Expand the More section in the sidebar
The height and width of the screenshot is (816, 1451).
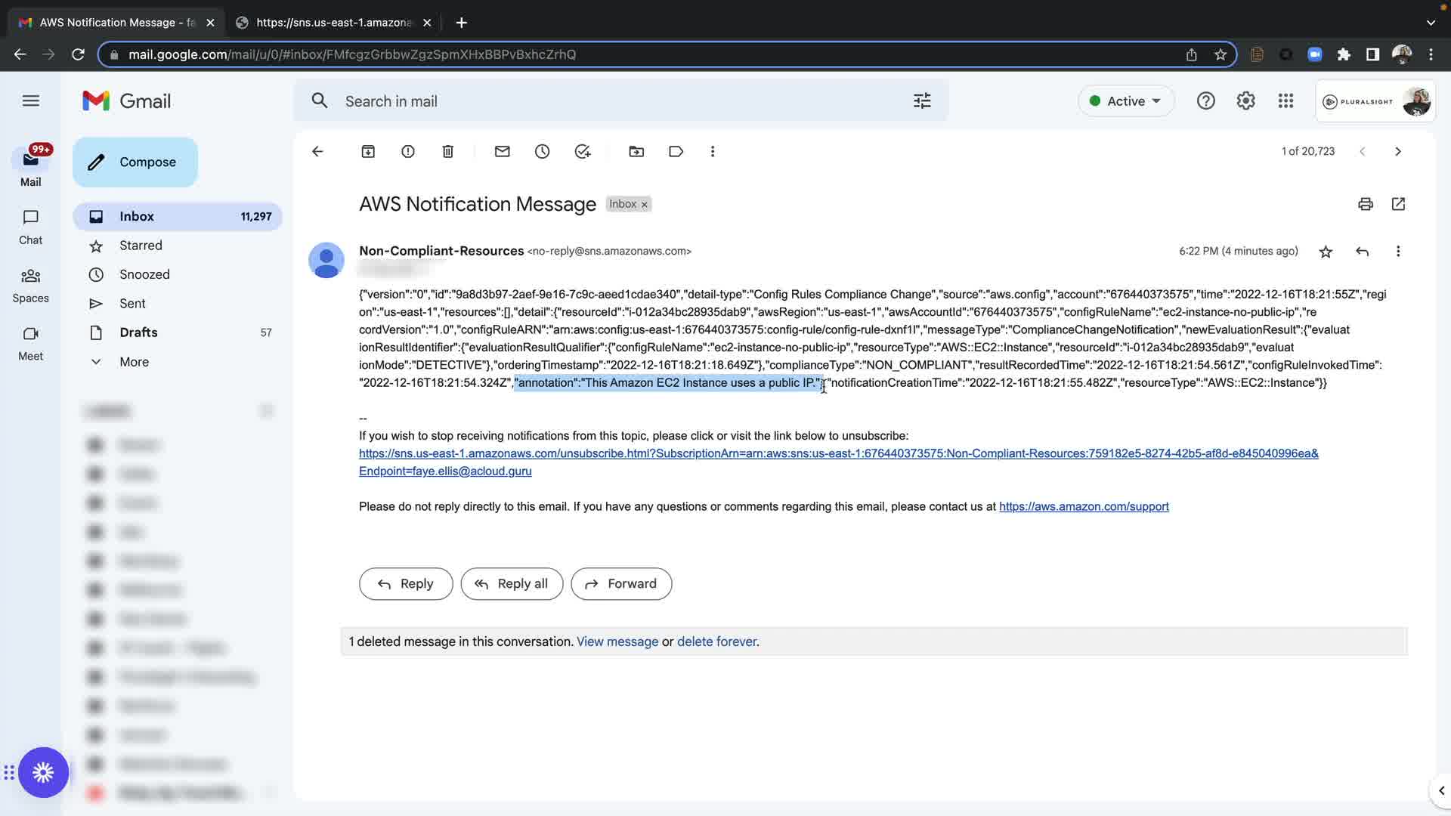(134, 362)
